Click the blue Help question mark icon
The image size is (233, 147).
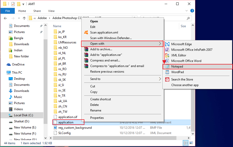[x=192, y=11]
